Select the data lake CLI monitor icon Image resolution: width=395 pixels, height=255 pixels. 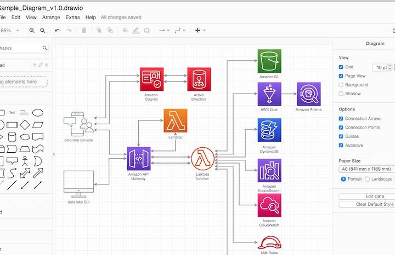78,184
